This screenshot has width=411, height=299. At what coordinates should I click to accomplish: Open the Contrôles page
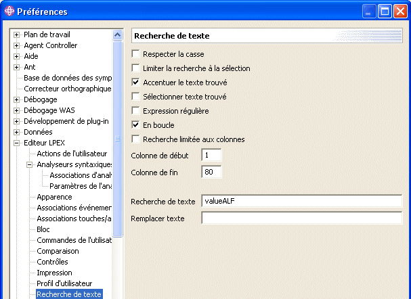[x=52, y=262]
